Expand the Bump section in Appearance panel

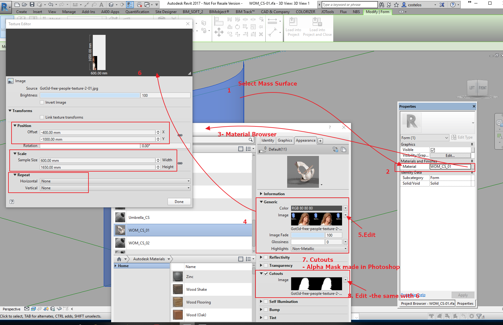pyautogui.click(x=261, y=309)
